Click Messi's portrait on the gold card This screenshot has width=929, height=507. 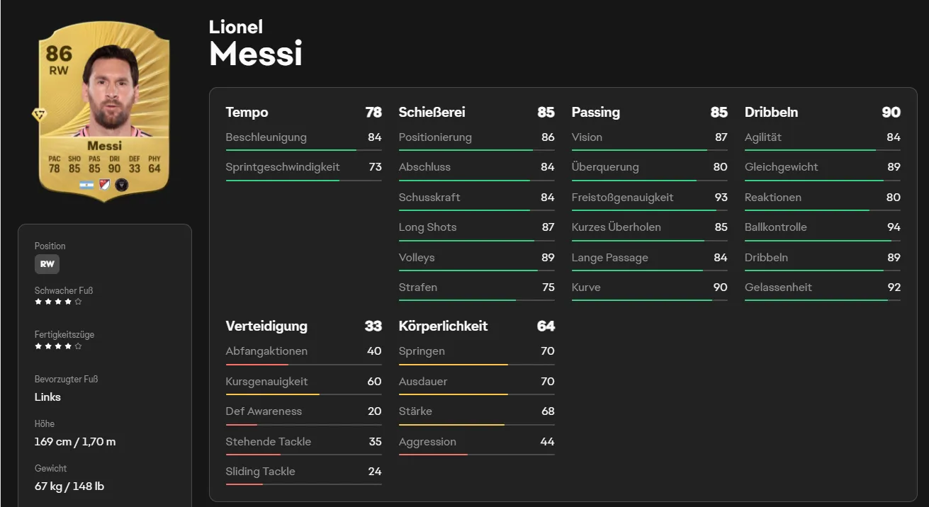pos(111,88)
